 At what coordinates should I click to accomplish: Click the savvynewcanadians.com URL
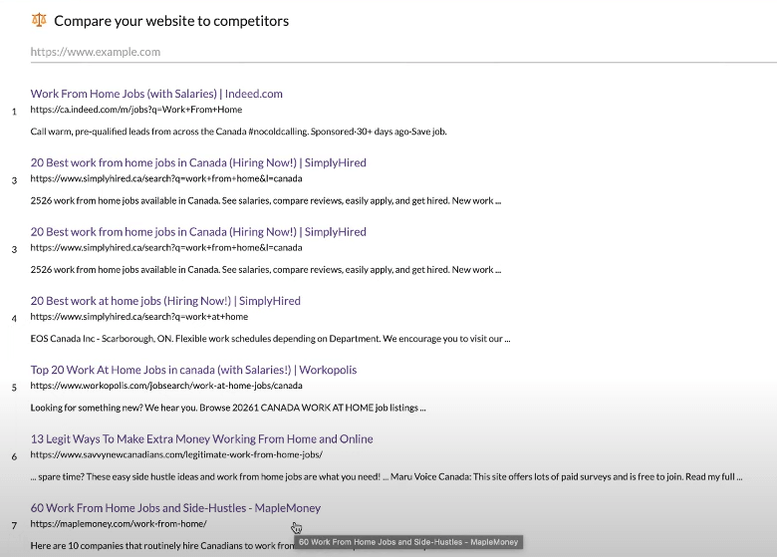(x=176, y=454)
